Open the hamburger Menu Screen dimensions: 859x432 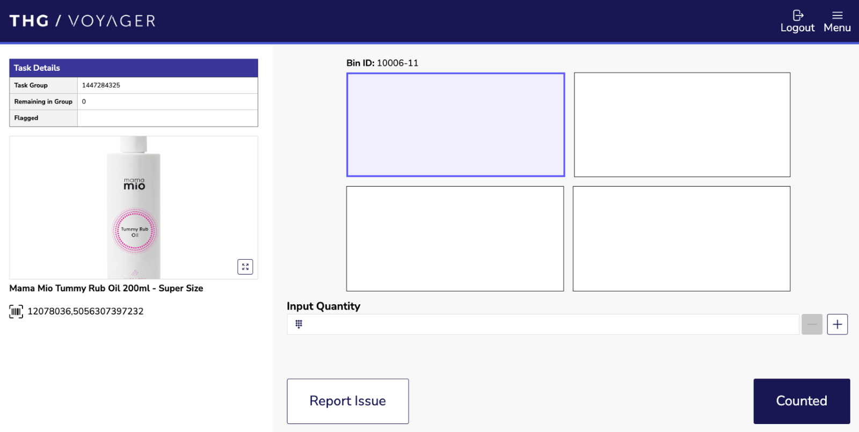[x=837, y=21]
